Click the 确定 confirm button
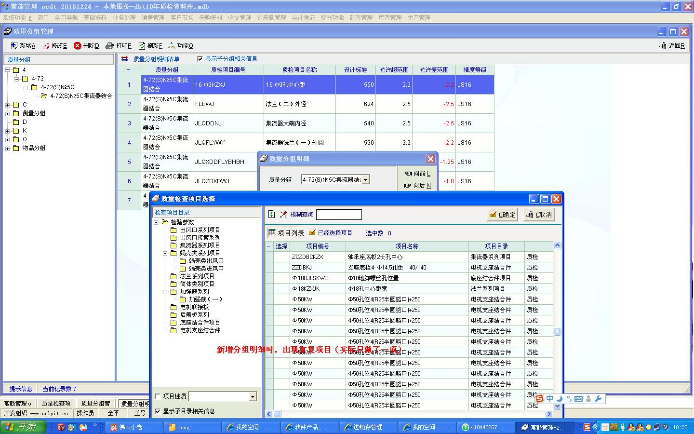 click(502, 215)
